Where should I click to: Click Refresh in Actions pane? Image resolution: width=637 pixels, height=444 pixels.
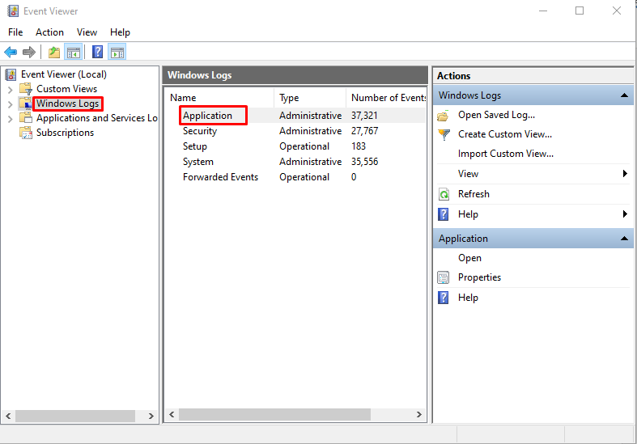pyautogui.click(x=474, y=194)
